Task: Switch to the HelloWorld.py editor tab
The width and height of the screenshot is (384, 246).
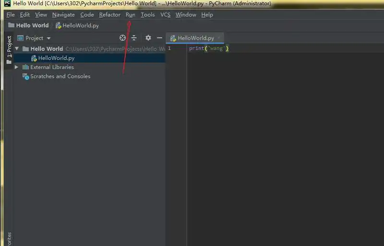Action: [x=196, y=38]
